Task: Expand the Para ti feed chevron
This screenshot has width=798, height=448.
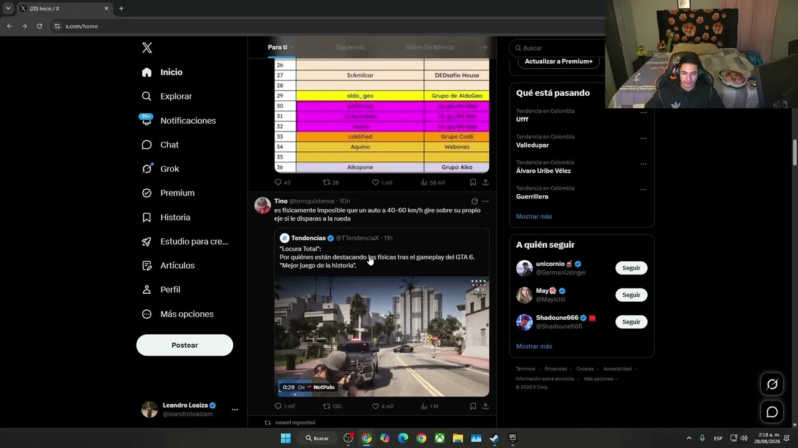Action: 292,47
